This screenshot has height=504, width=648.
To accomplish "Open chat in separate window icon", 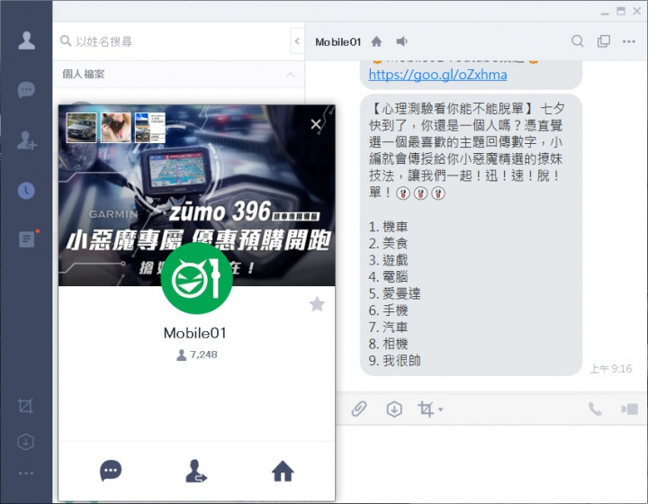I will [604, 41].
